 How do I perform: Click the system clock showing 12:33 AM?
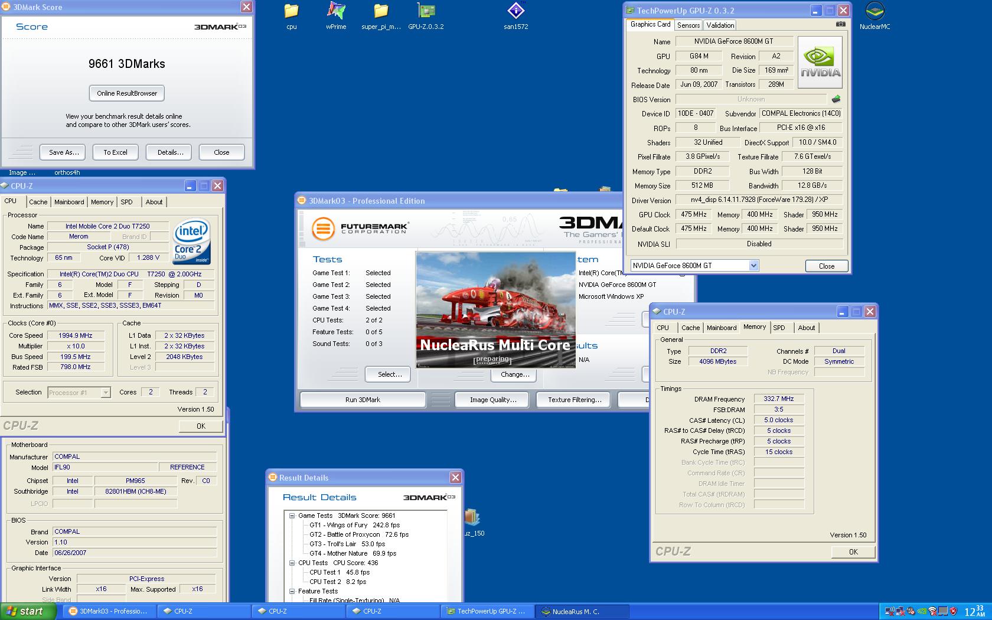coord(974,611)
